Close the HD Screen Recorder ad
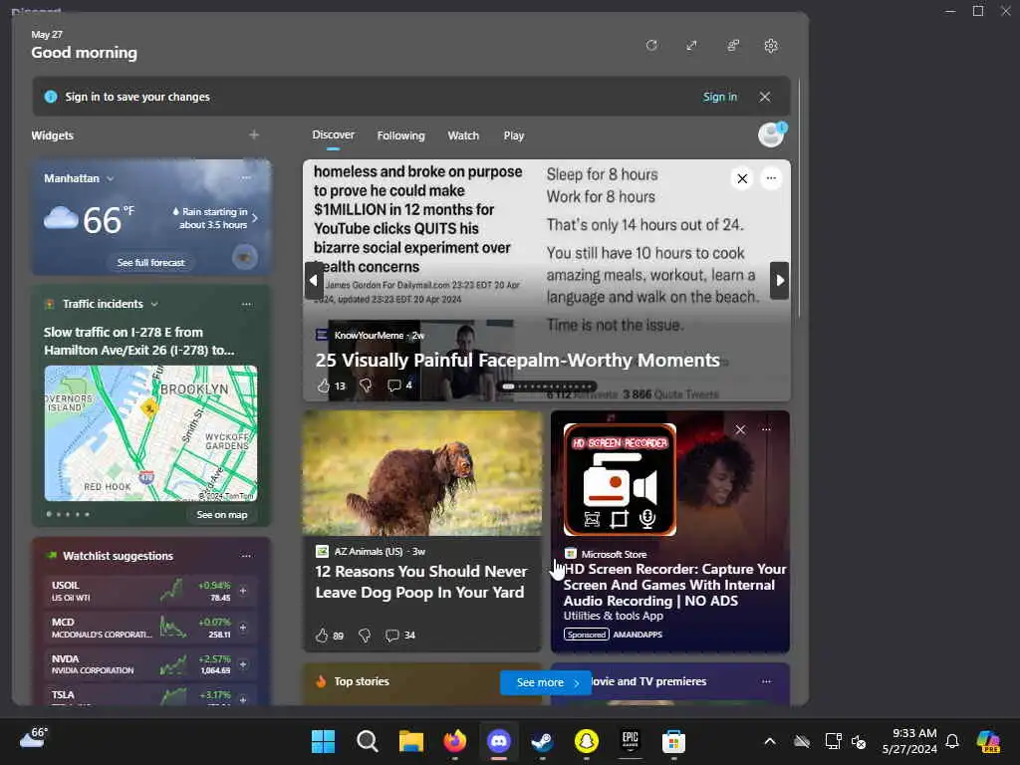 click(x=740, y=430)
